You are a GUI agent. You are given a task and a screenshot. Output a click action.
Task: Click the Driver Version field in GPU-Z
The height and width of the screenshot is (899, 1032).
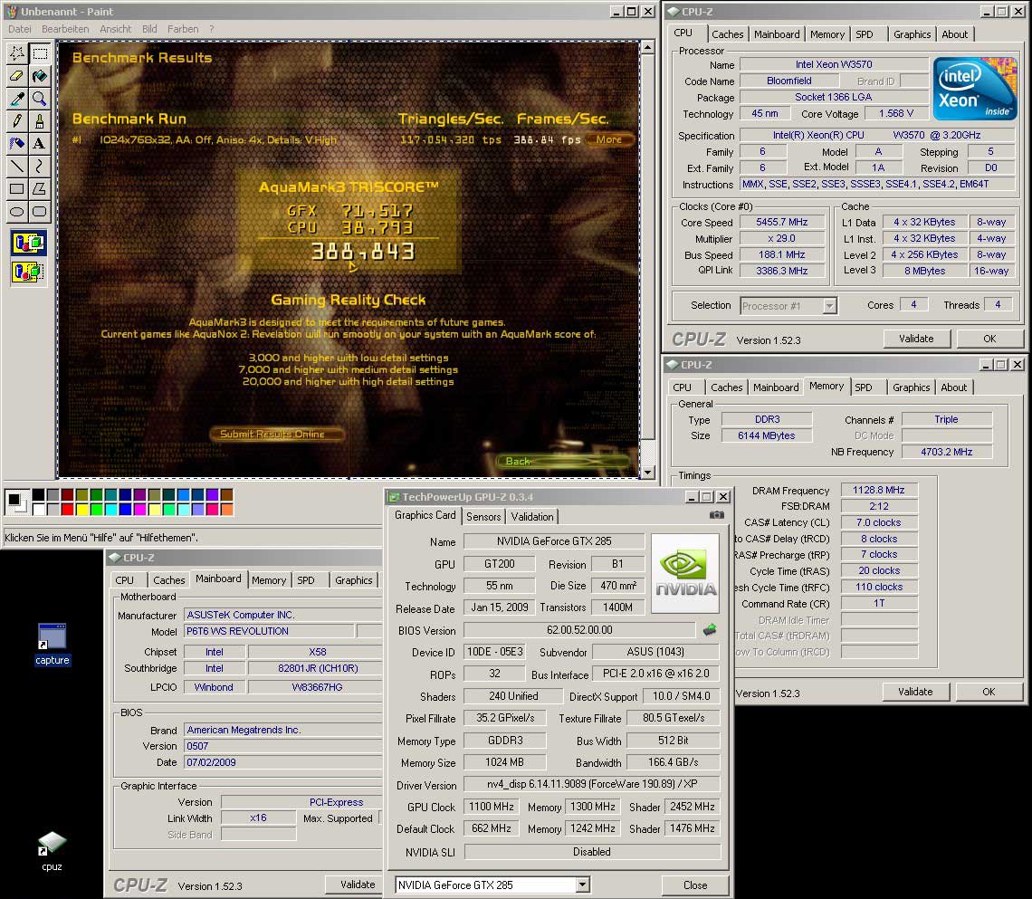(x=592, y=785)
